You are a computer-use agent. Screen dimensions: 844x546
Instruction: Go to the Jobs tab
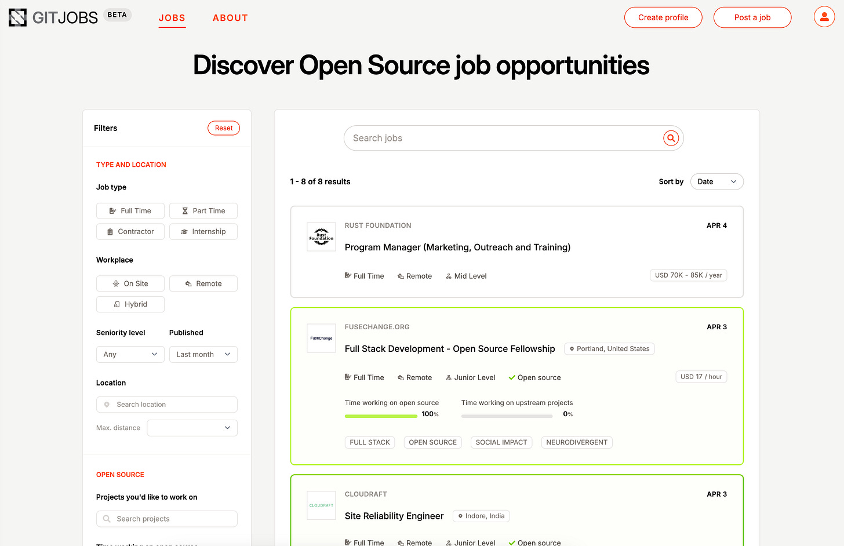point(172,18)
